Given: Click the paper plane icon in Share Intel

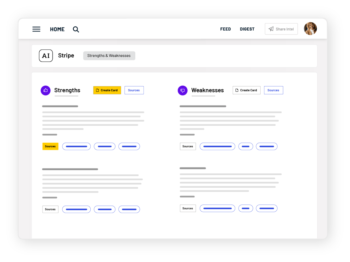Looking at the screenshot, I should 271,29.
